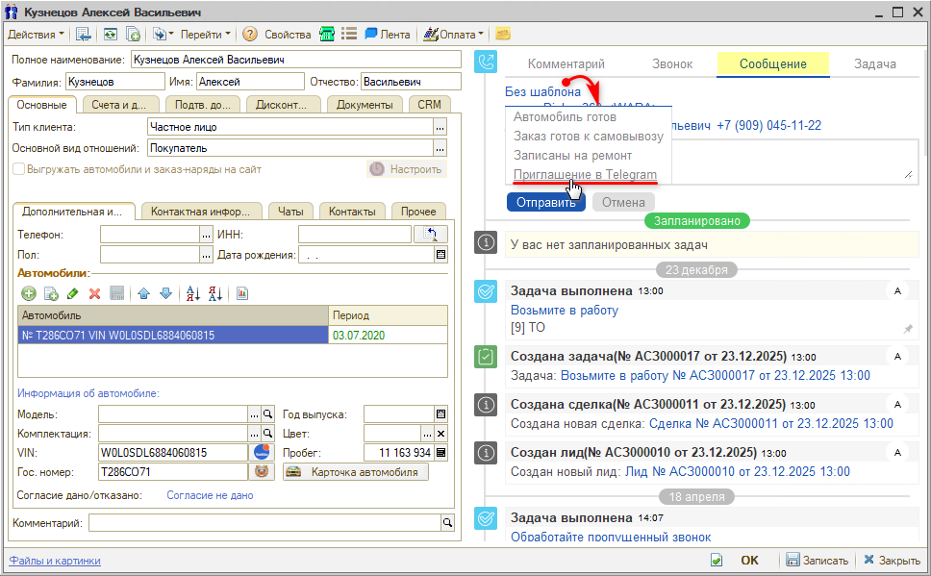Viewport: 931px width, 576px height.
Task: Click calculator icon next to Пробег
Action: tap(440, 453)
